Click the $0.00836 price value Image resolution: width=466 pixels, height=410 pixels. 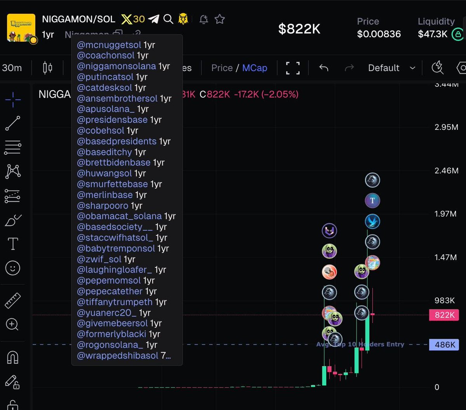(379, 34)
